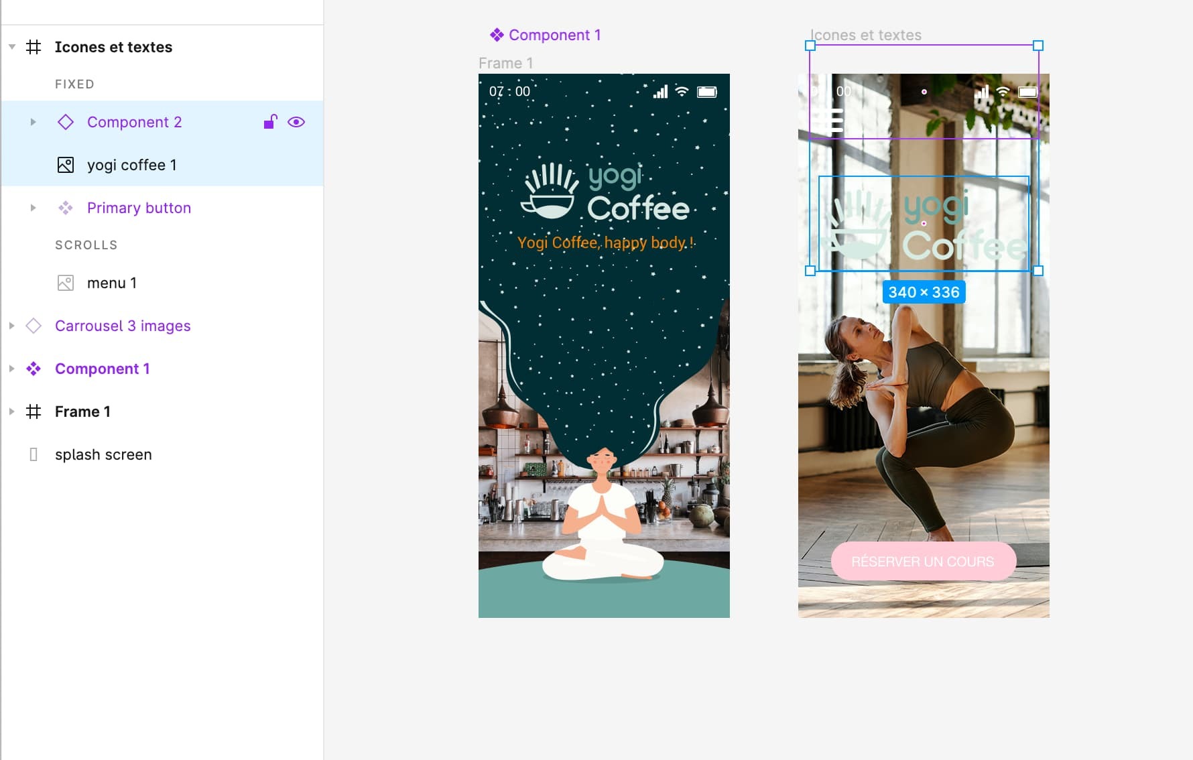Click the FIXED section label
Image resolution: width=1193 pixels, height=760 pixels.
click(74, 84)
